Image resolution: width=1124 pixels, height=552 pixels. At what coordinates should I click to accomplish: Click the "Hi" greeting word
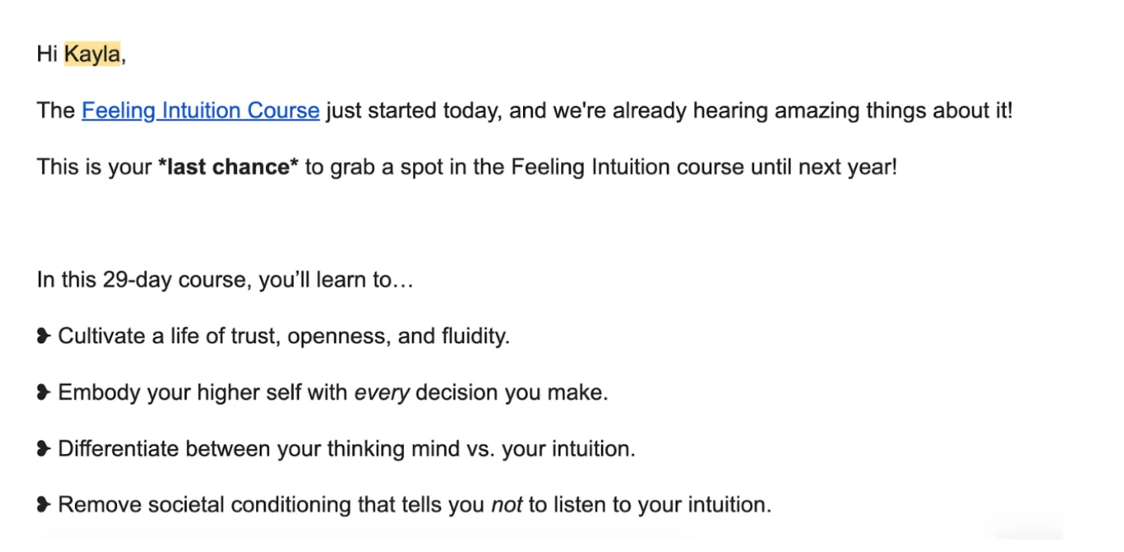[47, 55]
